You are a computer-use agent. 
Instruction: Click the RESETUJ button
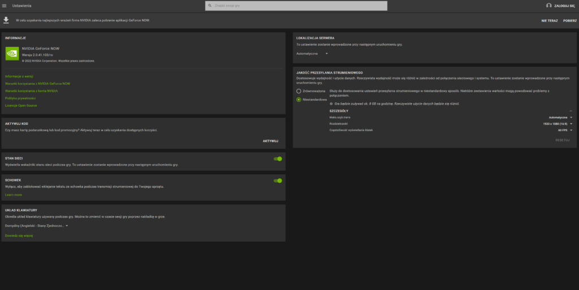563,140
